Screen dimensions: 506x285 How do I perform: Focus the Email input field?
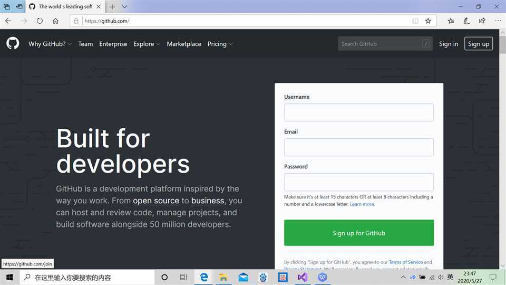coord(359,147)
